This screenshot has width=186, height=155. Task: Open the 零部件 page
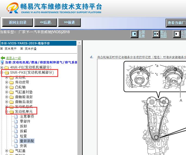click(x=25, y=121)
